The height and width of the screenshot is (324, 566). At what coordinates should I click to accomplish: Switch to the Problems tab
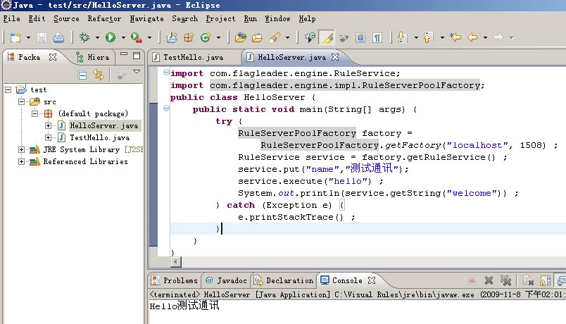click(175, 280)
